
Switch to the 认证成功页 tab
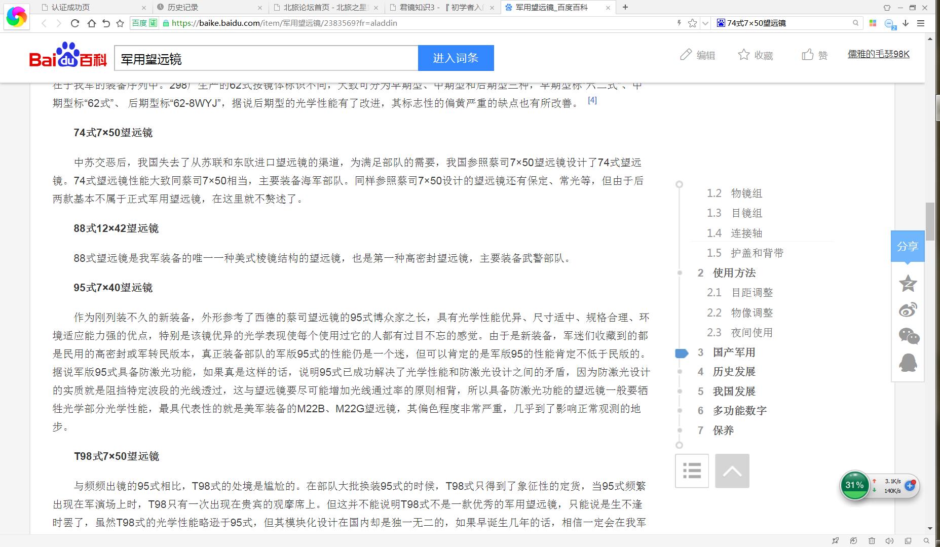click(x=71, y=7)
